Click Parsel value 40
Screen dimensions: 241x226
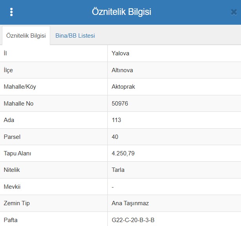(115, 137)
